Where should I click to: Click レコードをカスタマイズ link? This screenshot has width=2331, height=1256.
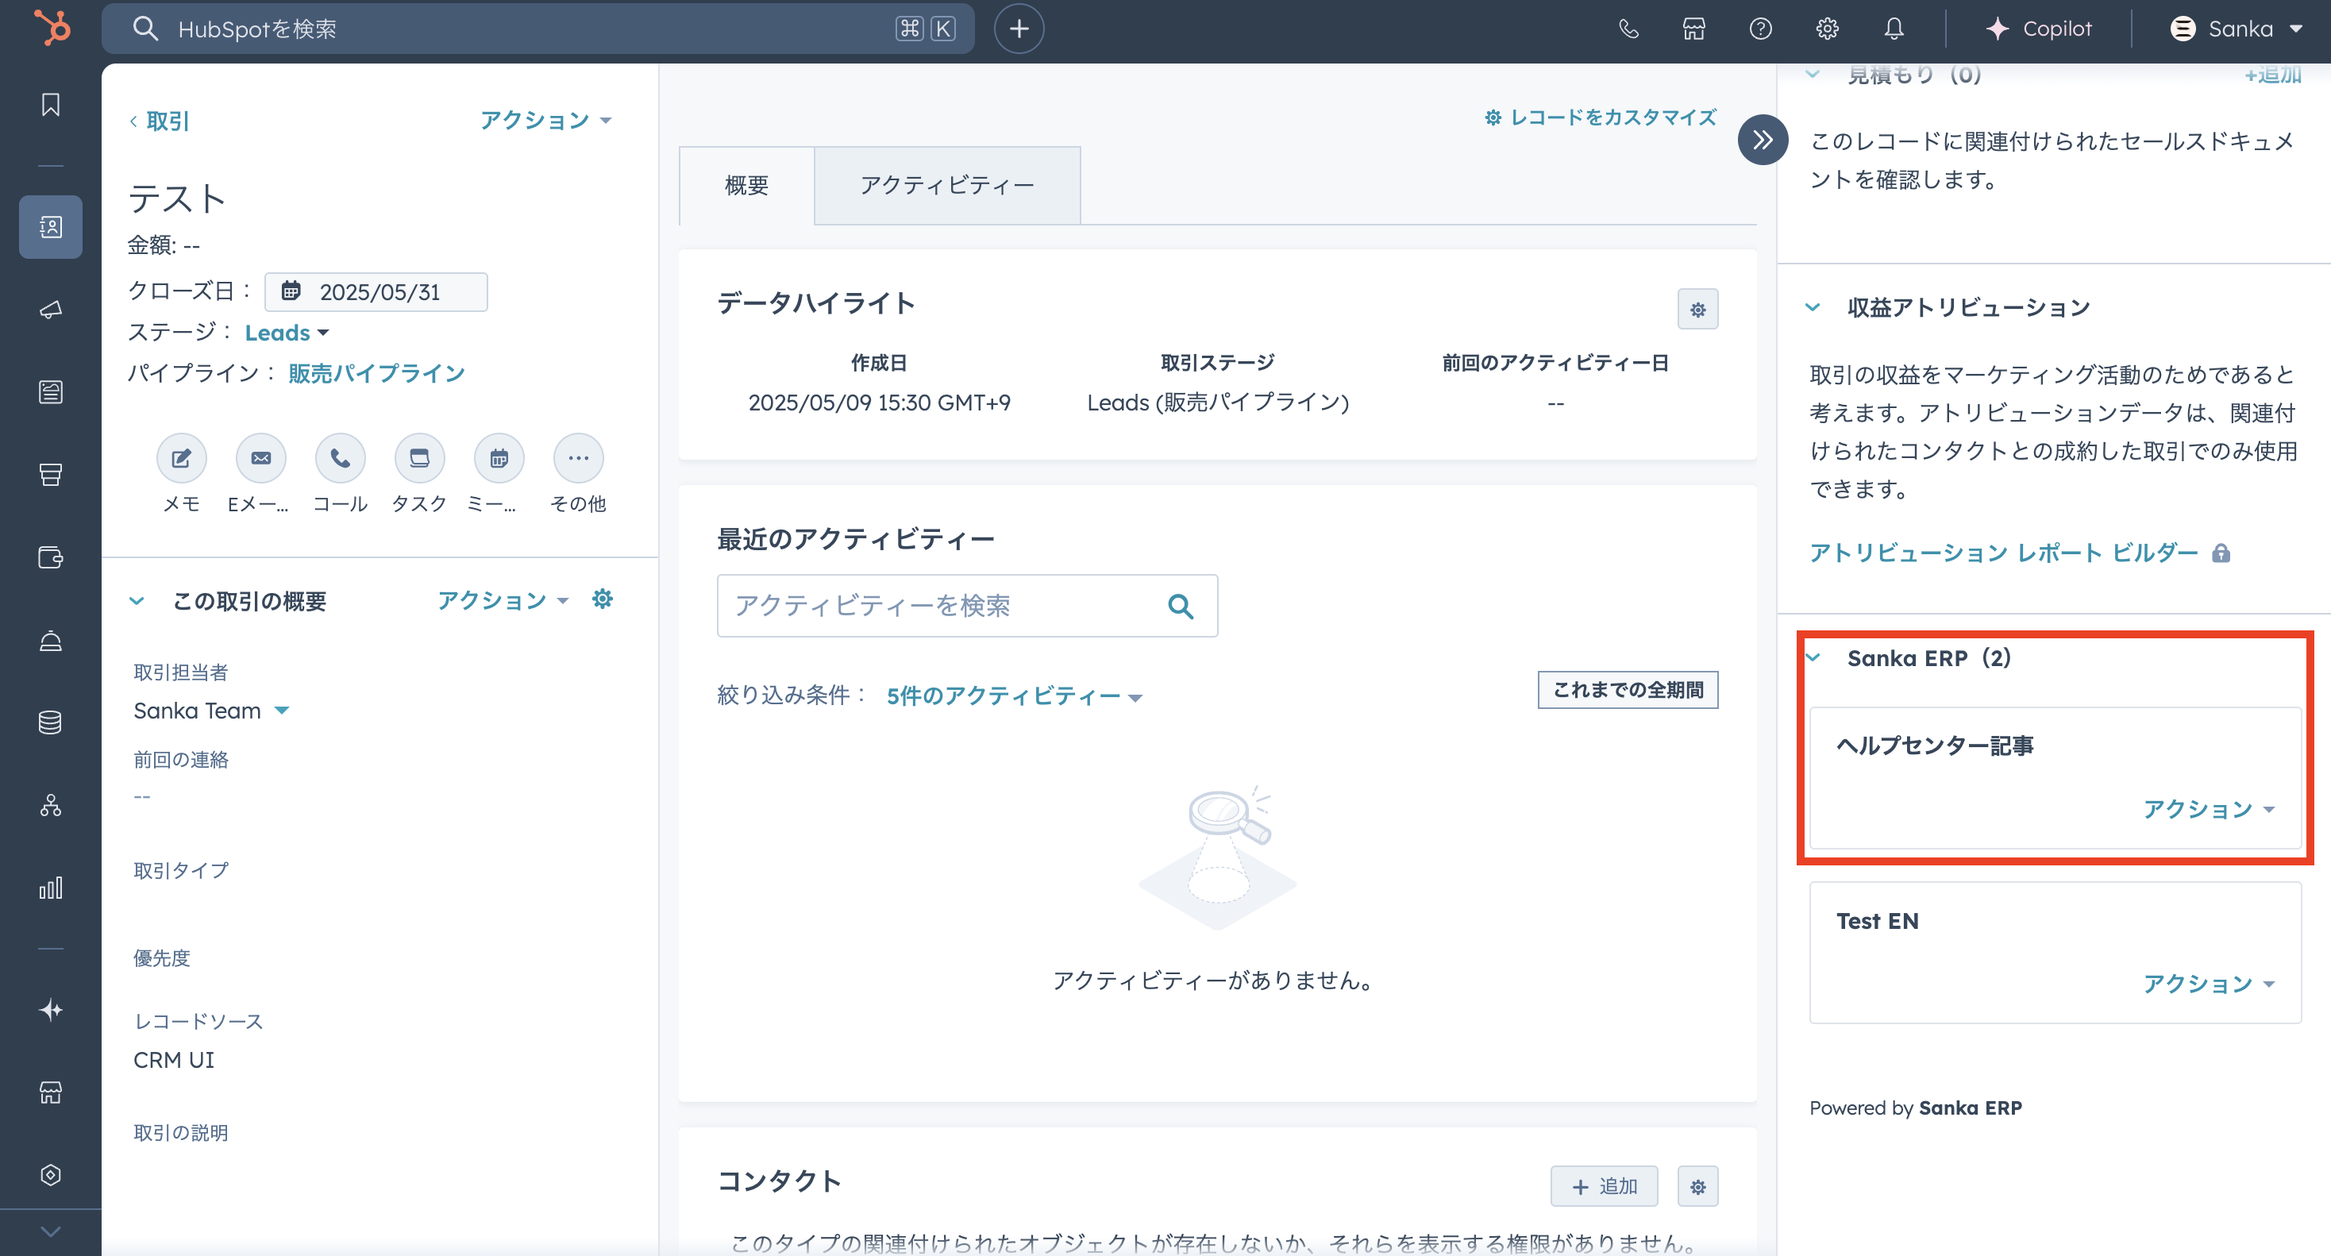[1600, 117]
